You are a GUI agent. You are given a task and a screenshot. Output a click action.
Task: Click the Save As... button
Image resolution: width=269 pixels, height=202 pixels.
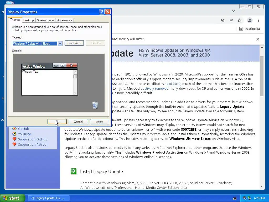(74, 43)
